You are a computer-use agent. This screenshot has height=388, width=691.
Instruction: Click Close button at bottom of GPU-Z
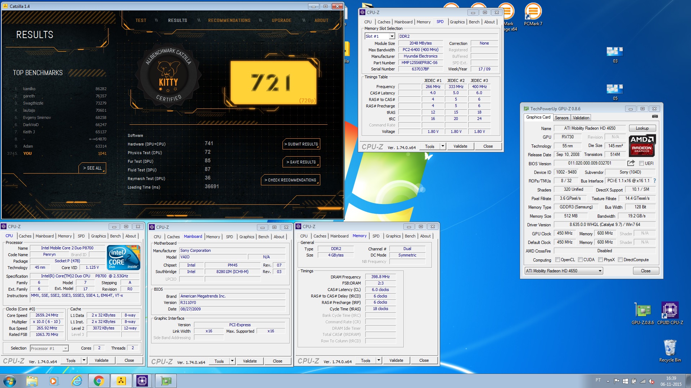tap(646, 271)
